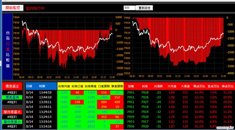Click 大張差 value 336
Viewport: 235px width, 130px height.
pyautogui.click(x=185, y=117)
